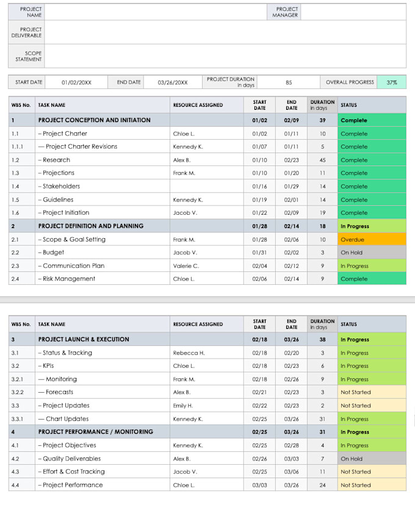The width and height of the screenshot is (415, 505).
Task: Click Jacob V. in the Project Initiation row
Action: pos(185,213)
